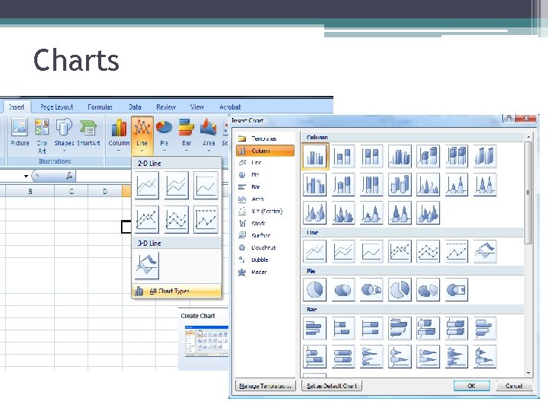Open the Data ribbon tab

coord(135,107)
